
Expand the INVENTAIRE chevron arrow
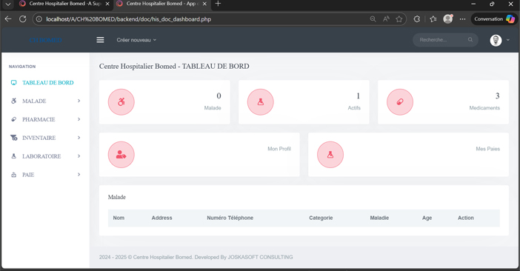[79, 138]
